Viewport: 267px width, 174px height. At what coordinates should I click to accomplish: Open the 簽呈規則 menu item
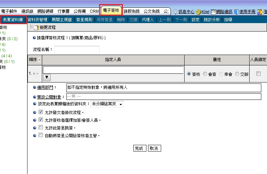[x=84, y=20]
